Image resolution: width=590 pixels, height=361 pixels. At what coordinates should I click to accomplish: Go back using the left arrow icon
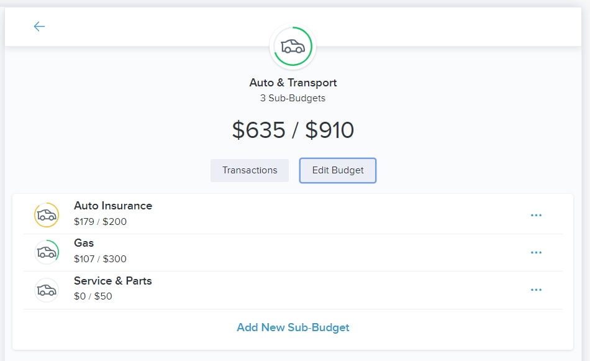[39, 26]
